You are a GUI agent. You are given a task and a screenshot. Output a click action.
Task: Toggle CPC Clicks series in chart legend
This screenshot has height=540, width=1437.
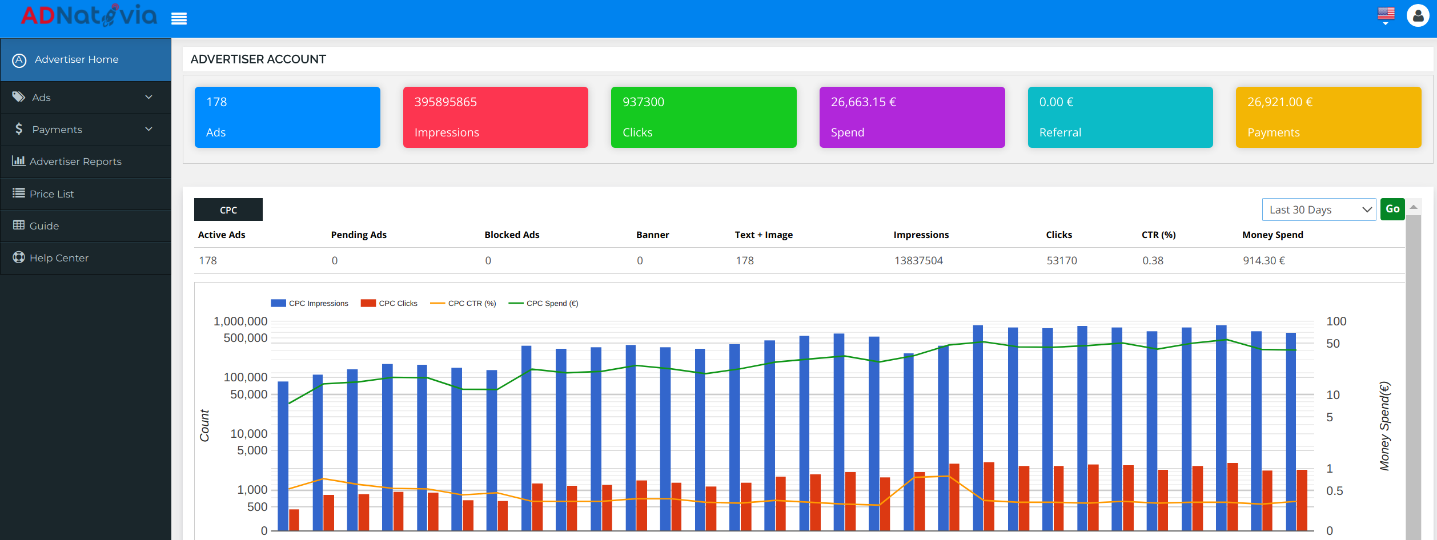point(389,304)
